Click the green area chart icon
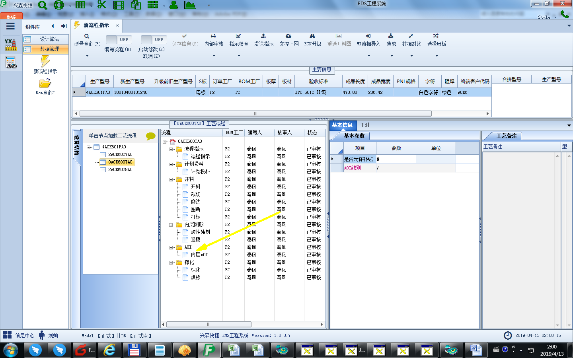Screen dimensions: 573x358 point(190,5)
